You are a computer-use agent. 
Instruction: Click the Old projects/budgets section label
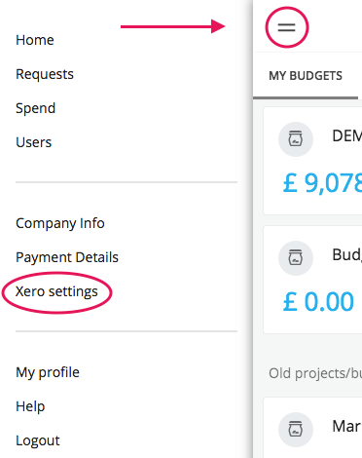pos(315,373)
